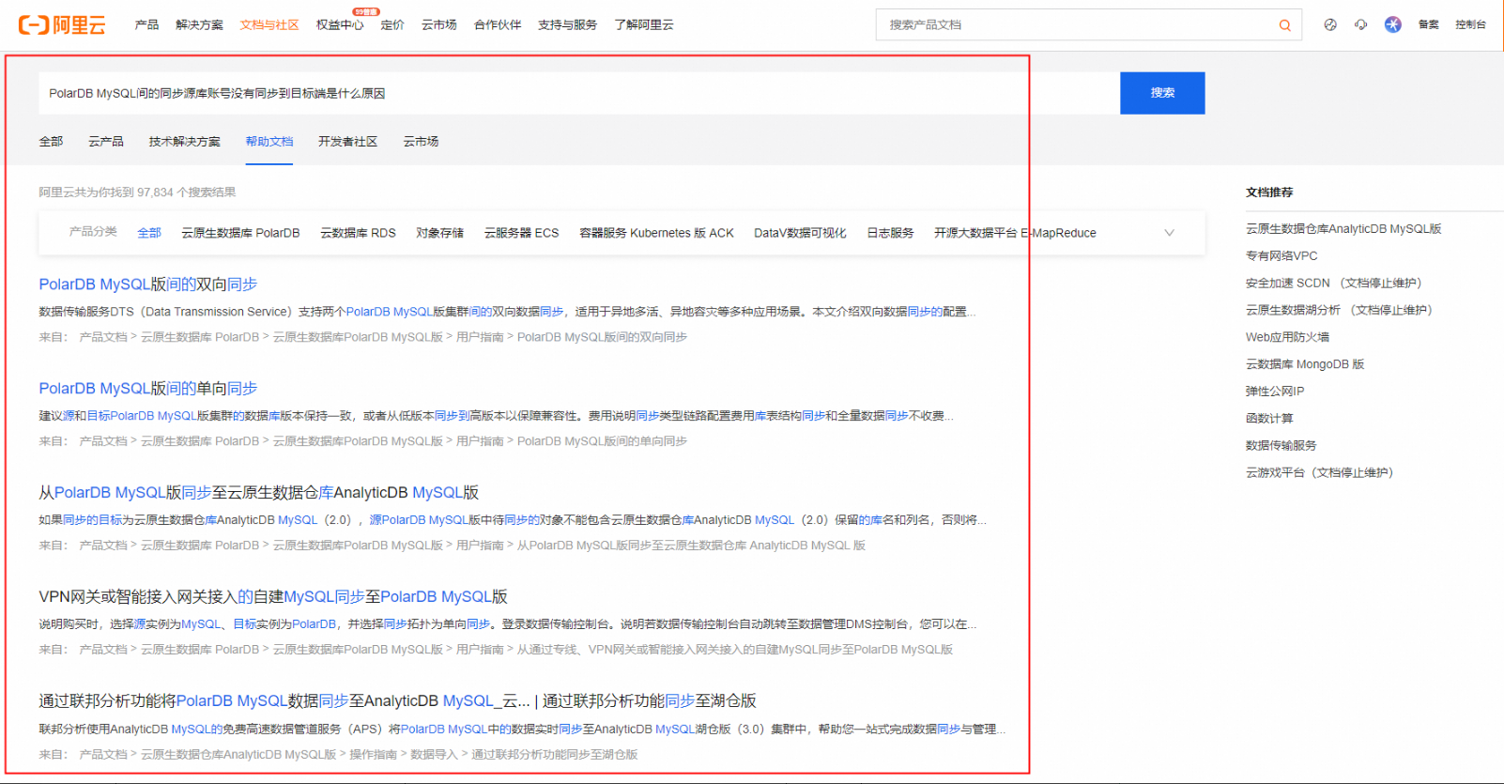Click the orange search magnifier icon
The width and height of the screenshot is (1504, 784).
1284,25
